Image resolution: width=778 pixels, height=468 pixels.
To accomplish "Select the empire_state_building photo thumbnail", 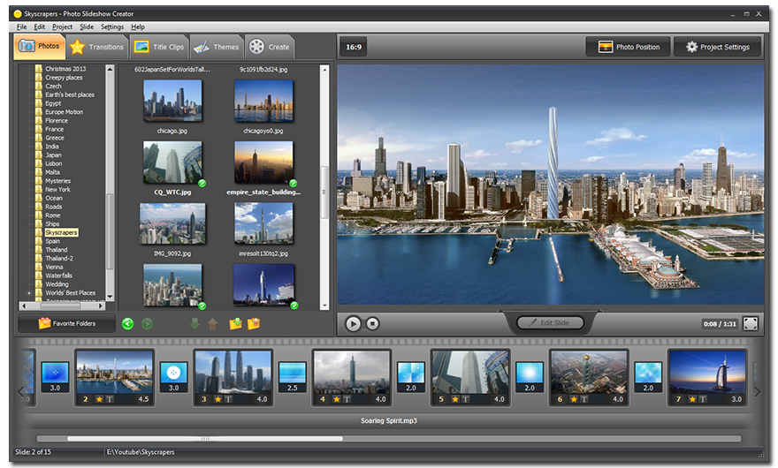I will 263,162.
